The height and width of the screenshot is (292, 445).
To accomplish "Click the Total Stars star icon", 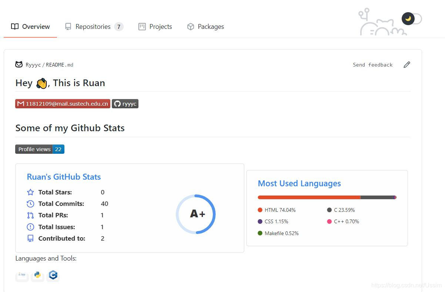I will 30,192.
